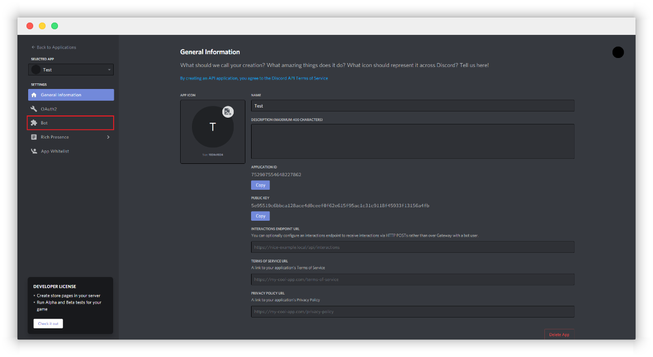Expand the Rich Presence chevron
Screen dimensions: 653x357
click(108, 137)
